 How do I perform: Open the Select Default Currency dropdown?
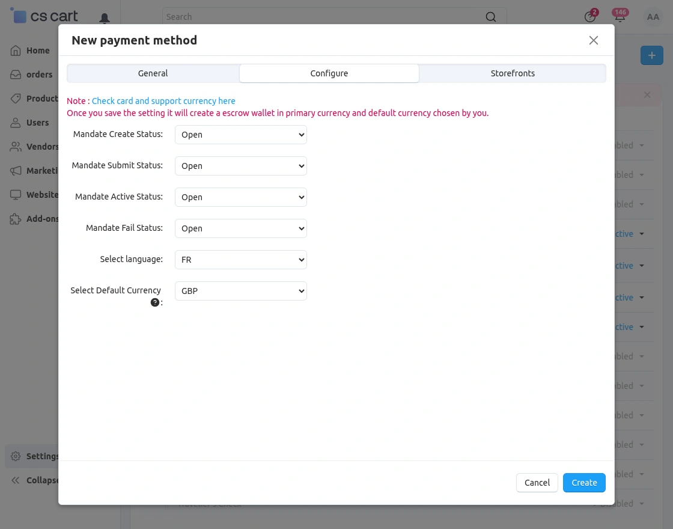(241, 291)
